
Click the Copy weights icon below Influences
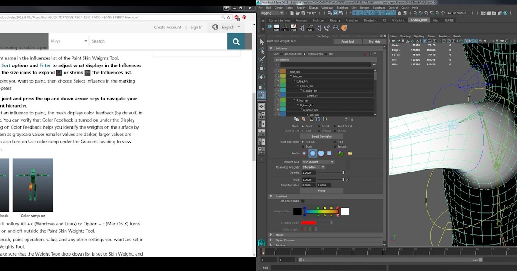coord(296,119)
